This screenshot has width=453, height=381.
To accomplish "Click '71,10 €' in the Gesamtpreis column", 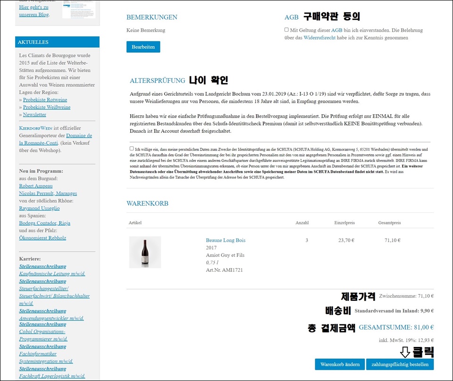I will point(392,240).
